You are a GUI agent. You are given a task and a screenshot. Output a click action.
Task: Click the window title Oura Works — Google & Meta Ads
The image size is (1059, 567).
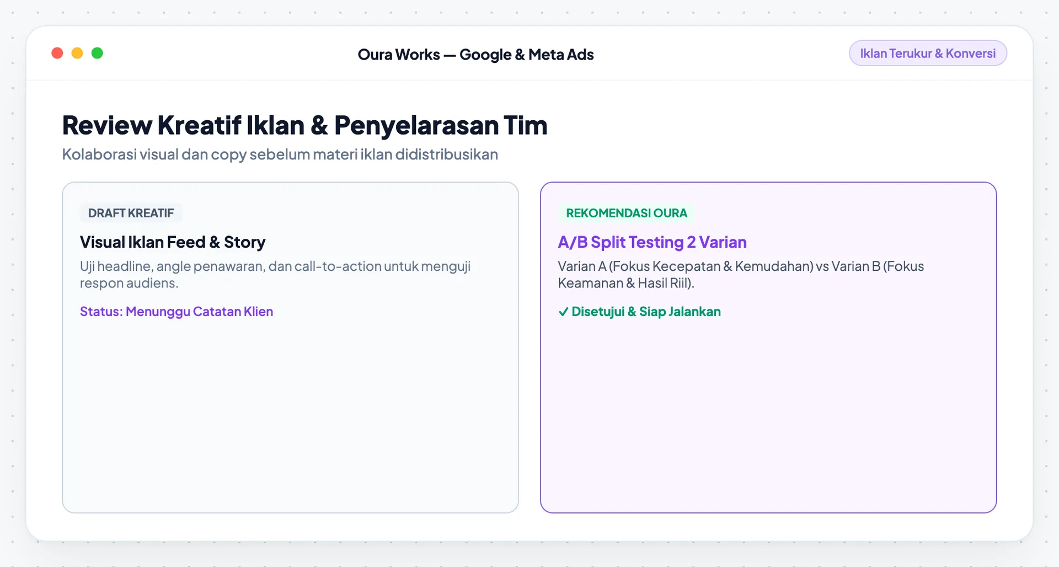[x=475, y=55]
